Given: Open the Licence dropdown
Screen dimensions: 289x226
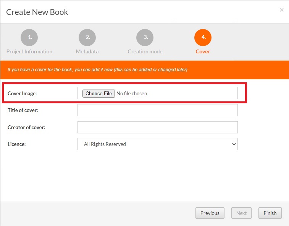Looking at the screenshot, I should 157,144.
